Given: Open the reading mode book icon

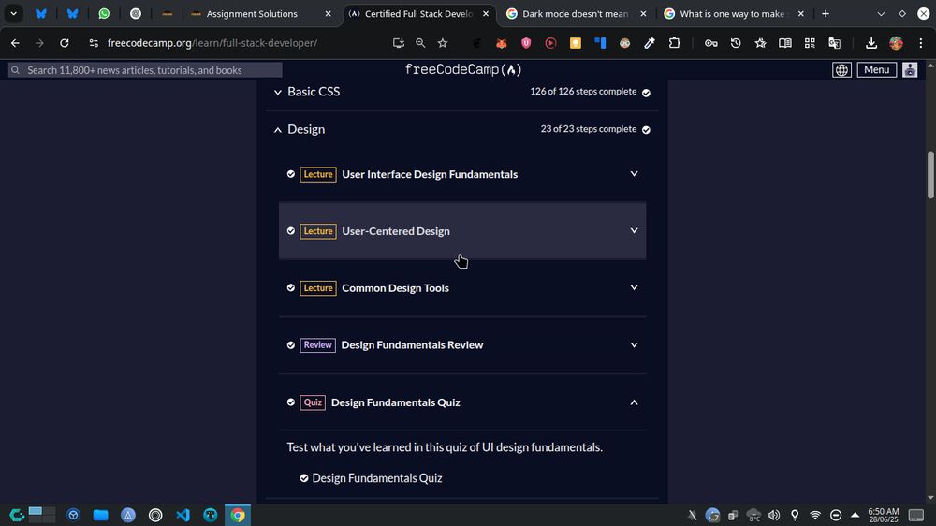Looking at the screenshot, I should click(785, 43).
